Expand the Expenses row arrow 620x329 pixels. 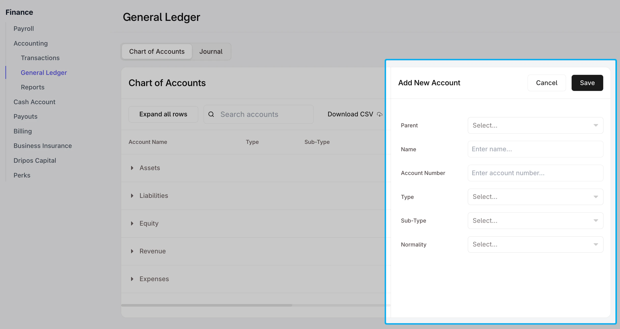pyautogui.click(x=132, y=279)
